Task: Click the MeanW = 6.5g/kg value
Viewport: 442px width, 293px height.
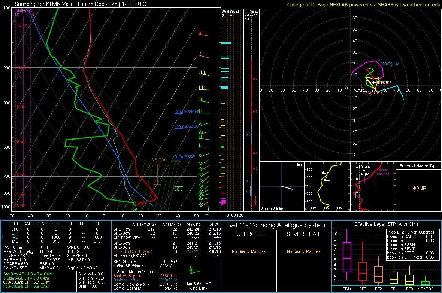Action: pyautogui.click(x=18, y=251)
